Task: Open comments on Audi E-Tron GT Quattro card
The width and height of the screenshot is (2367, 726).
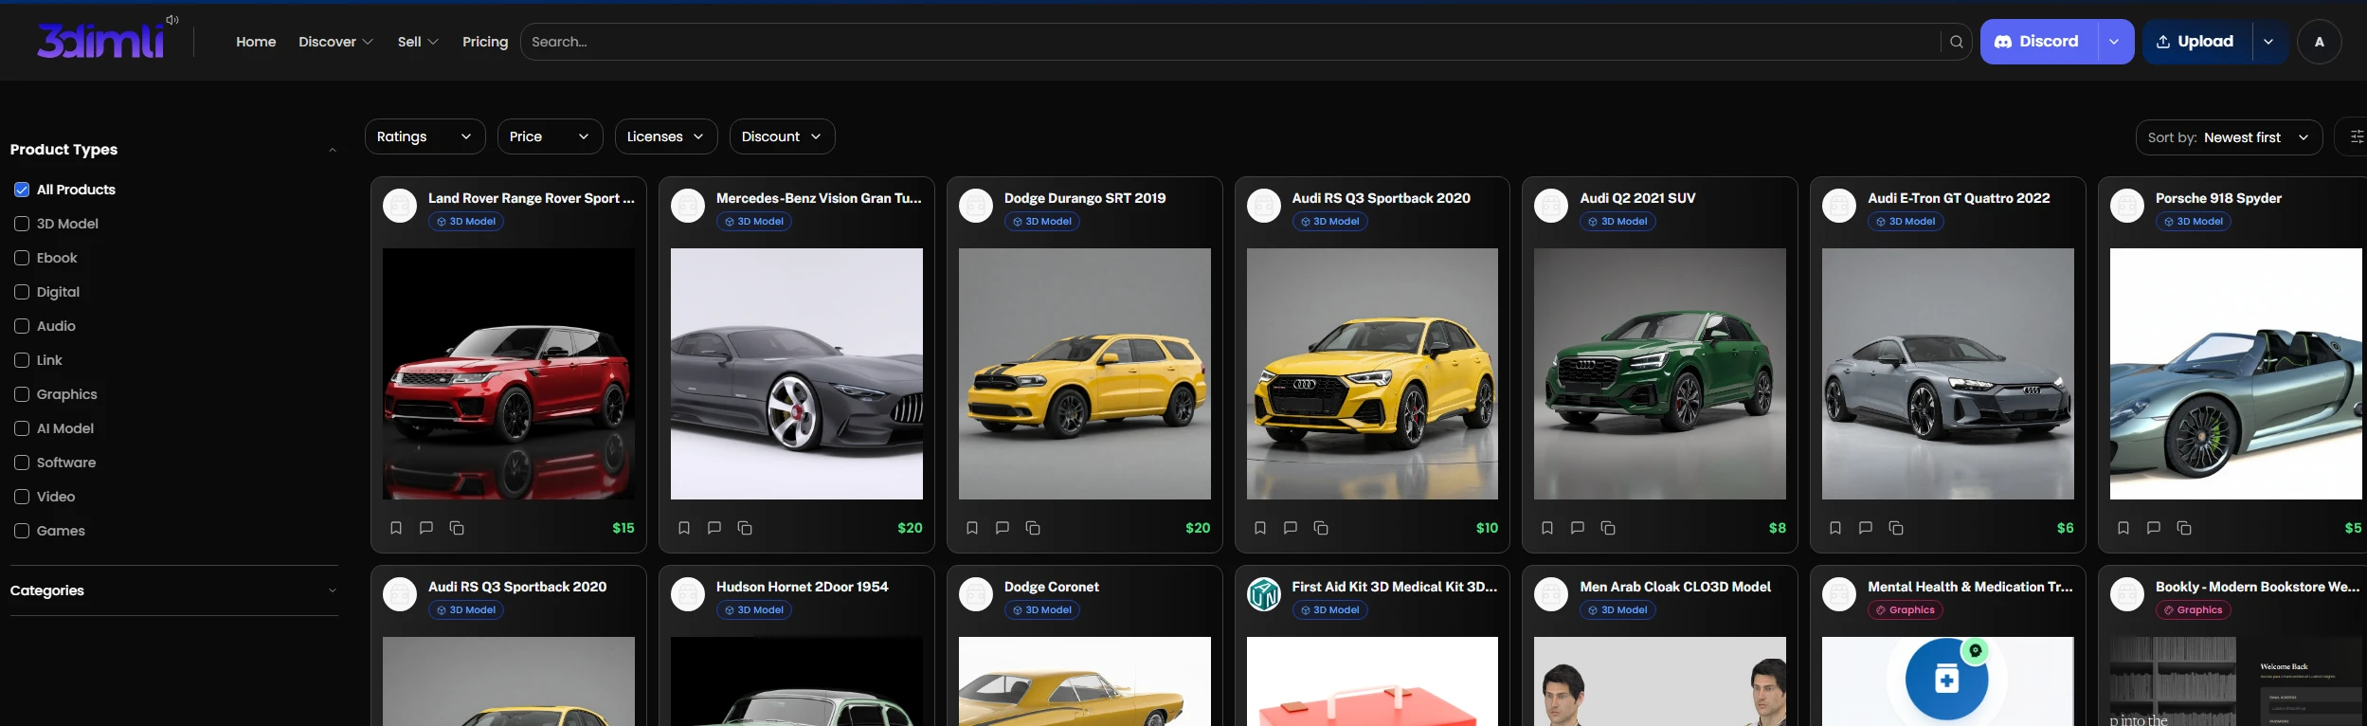Action: click(1866, 528)
